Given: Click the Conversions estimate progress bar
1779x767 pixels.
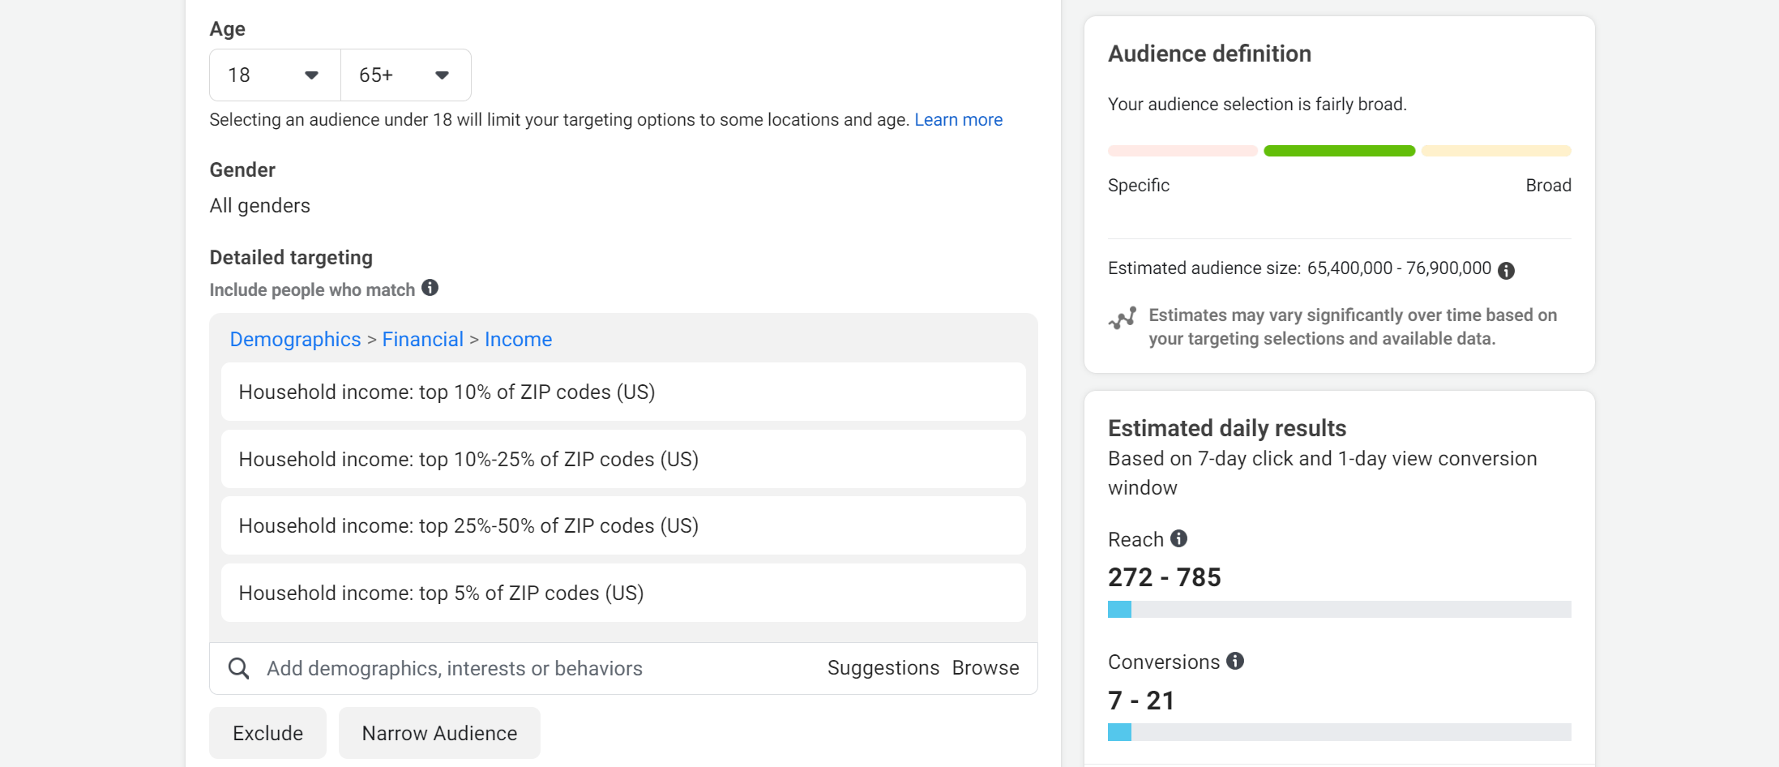Looking at the screenshot, I should pos(1339,732).
